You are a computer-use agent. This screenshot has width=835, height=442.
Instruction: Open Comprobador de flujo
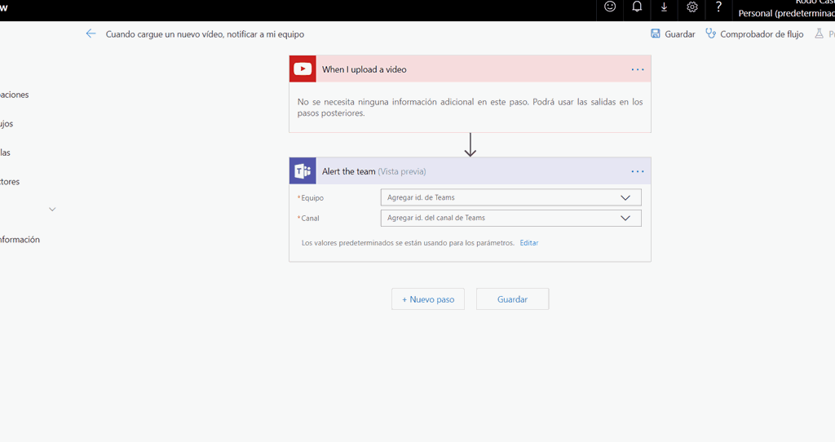click(754, 34)
